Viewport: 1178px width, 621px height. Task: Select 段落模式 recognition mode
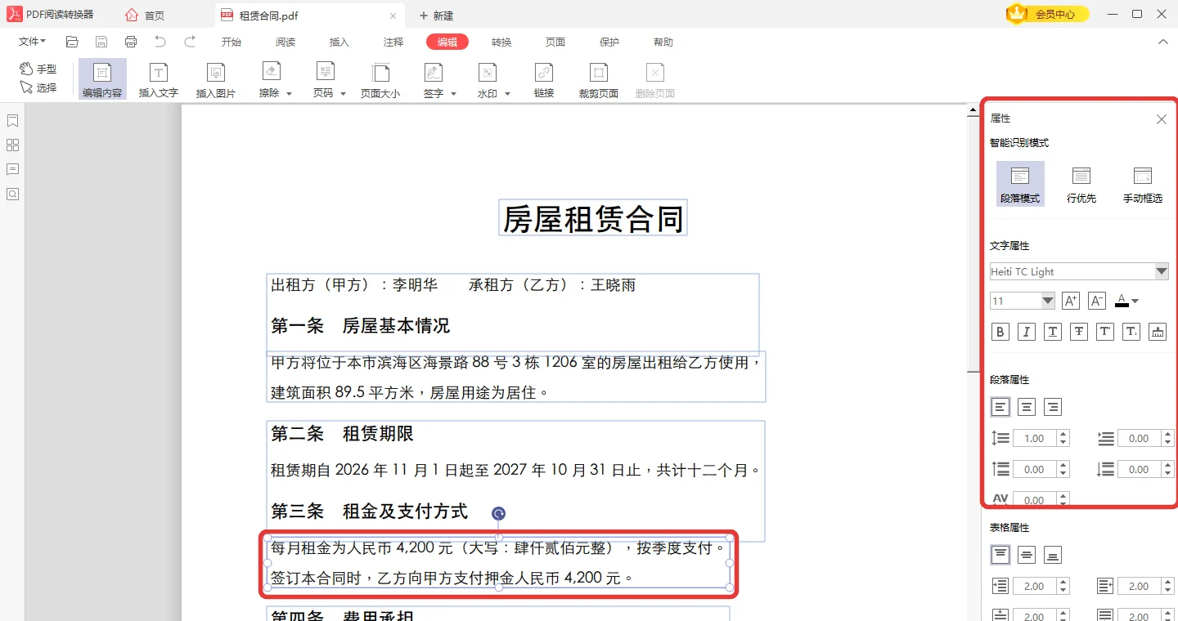pyautogui.click(x=1020, y=183)
